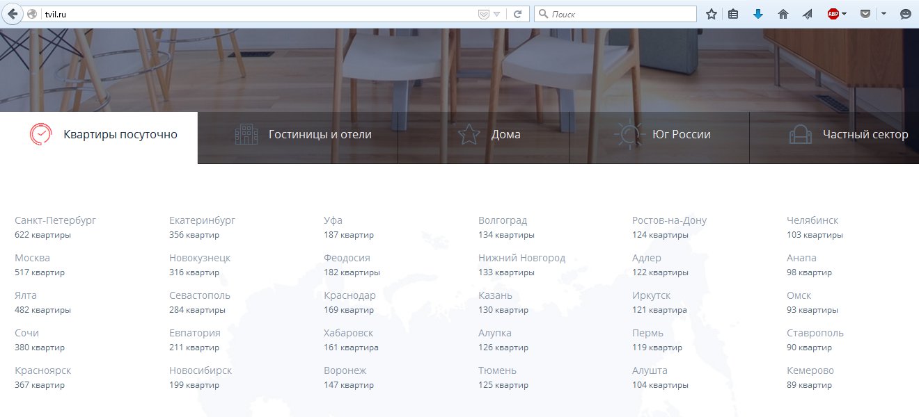919x417 pixels.
Task: Save page to Pocket from address bar
Action: [483, 14]
